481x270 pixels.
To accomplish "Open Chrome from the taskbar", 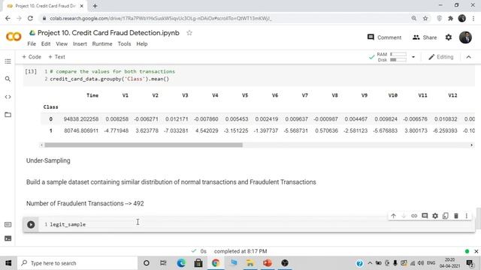I will click(216, 263).
